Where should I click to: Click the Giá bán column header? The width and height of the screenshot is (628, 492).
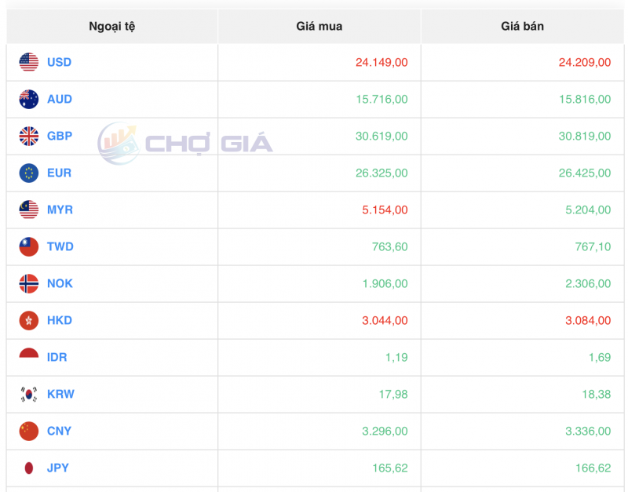click(x=522, y=26)
